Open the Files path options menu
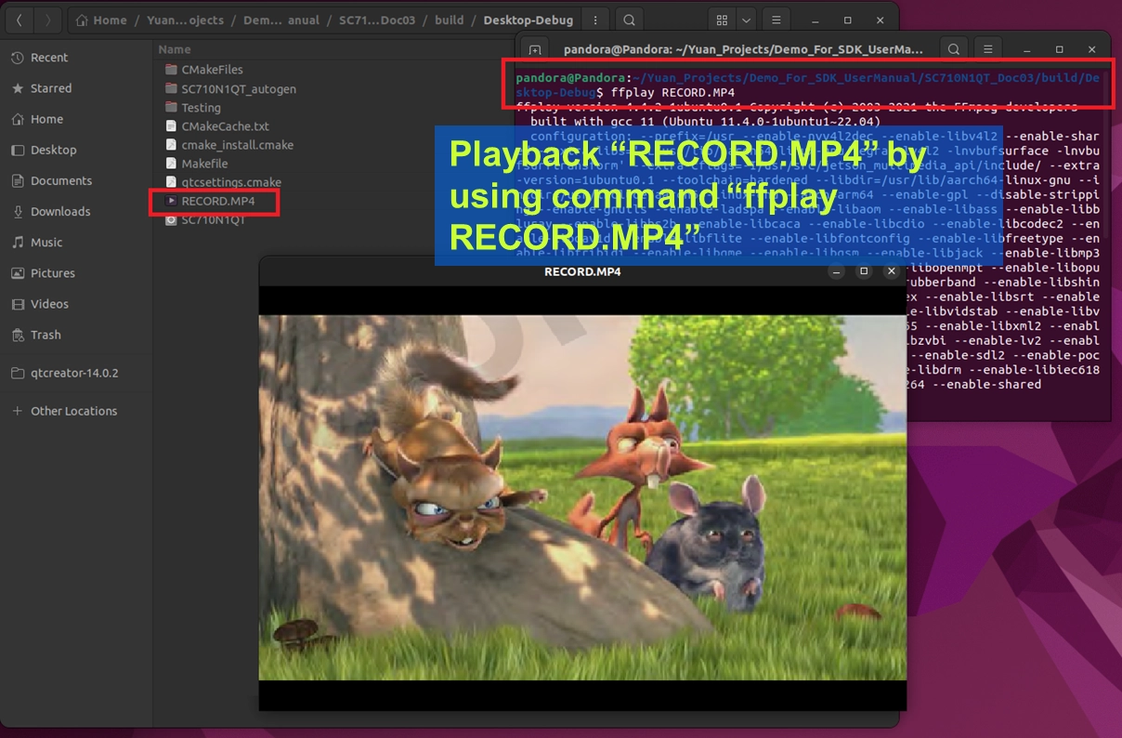The height and width of the screenshot is (738, 1122). click(594, 20)
